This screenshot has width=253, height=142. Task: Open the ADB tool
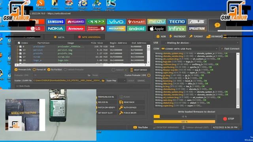tap(161, 37)
